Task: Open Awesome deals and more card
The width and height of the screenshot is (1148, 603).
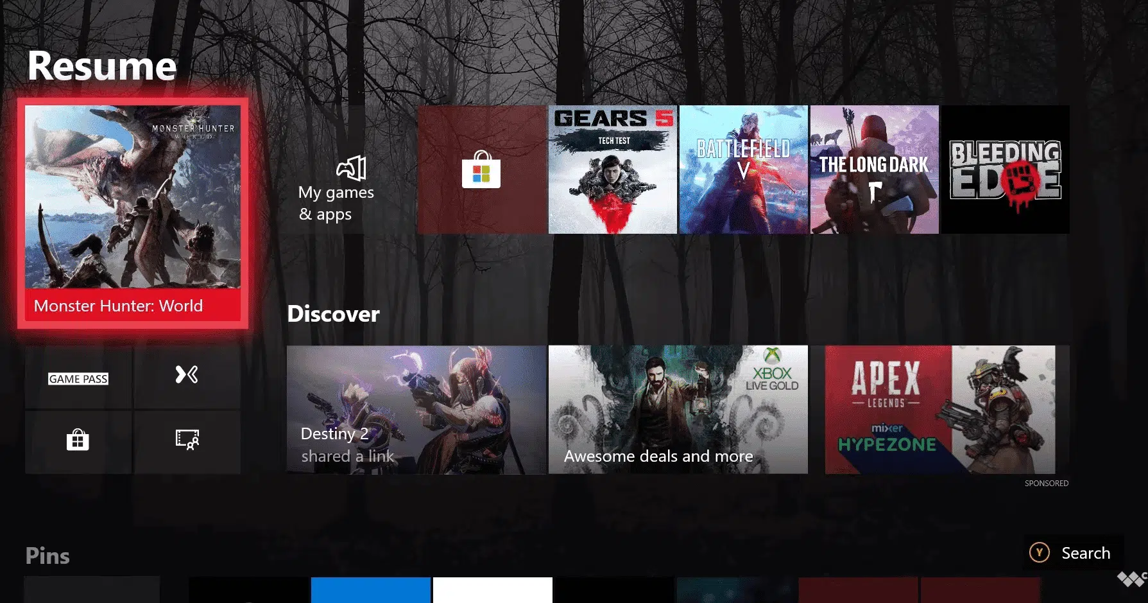Action: pos(678,410)
